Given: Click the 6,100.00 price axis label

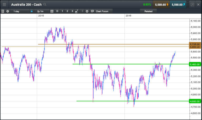Looking at the screenshot, I should click(196, 21).
